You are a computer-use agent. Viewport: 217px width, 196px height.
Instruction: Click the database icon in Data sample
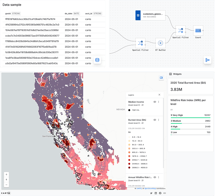coord(97,60)
